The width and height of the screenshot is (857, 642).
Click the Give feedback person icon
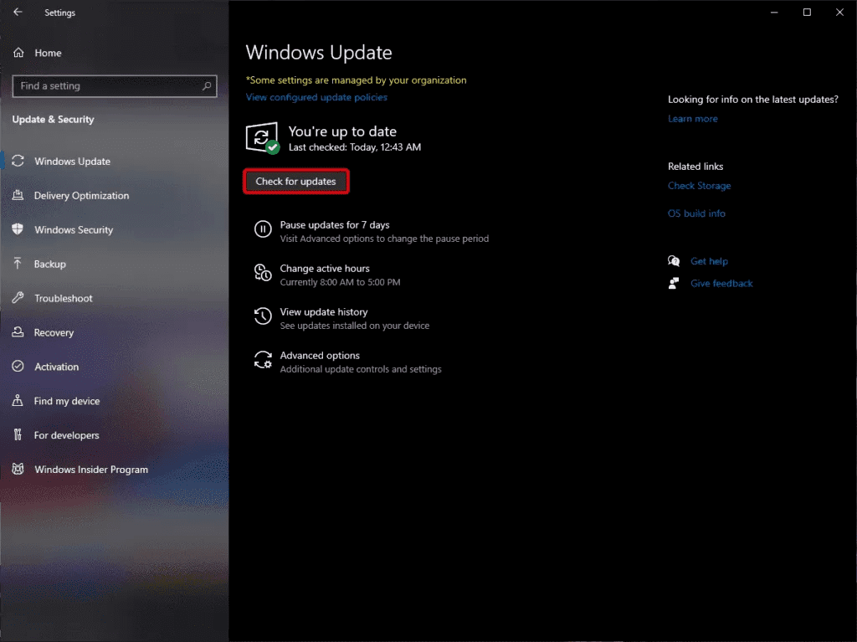click(674, 283)
